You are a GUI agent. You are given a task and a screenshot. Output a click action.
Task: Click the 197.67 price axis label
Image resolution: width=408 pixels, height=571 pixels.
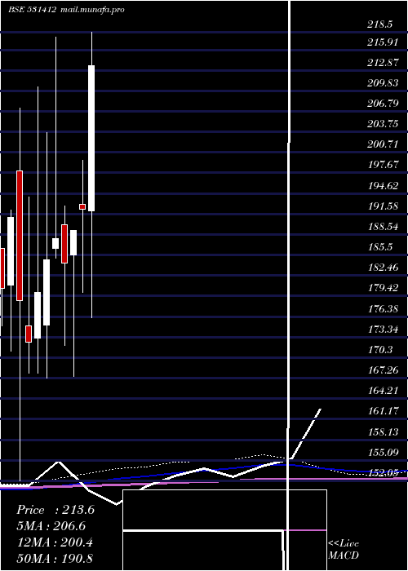(383, 165)
